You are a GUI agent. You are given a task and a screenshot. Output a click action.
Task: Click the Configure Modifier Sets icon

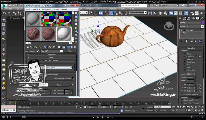[201, 41]
